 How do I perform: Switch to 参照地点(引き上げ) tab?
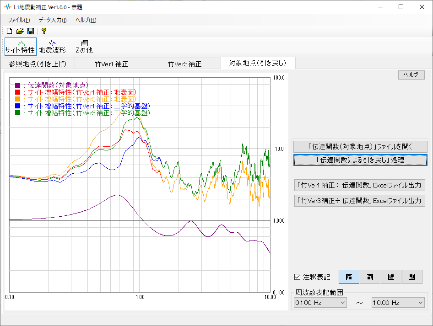click(x=38, y=64)
